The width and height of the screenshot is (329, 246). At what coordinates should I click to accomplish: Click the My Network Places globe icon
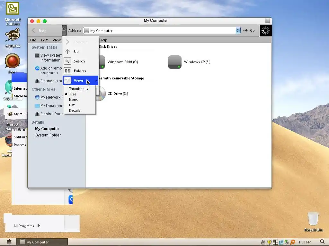coord(37,97)
